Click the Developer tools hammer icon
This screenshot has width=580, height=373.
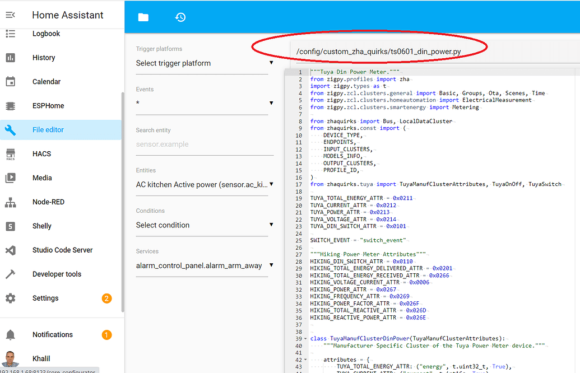11,274
